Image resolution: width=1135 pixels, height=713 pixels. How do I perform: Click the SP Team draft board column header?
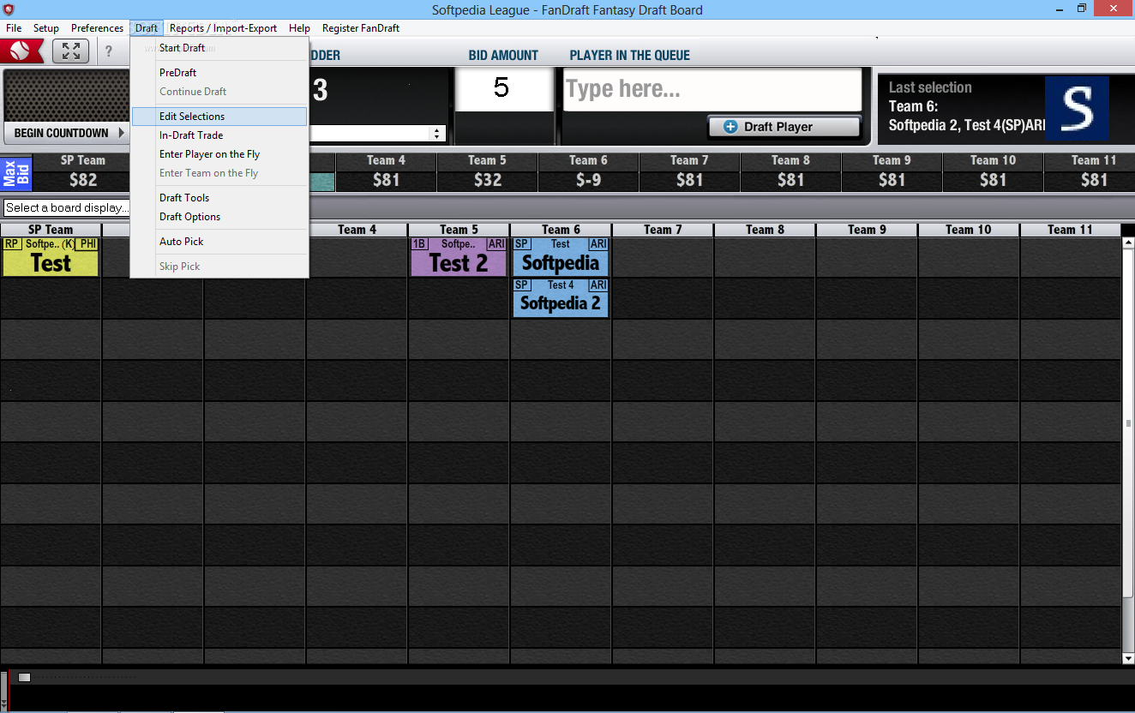point(51,230)
